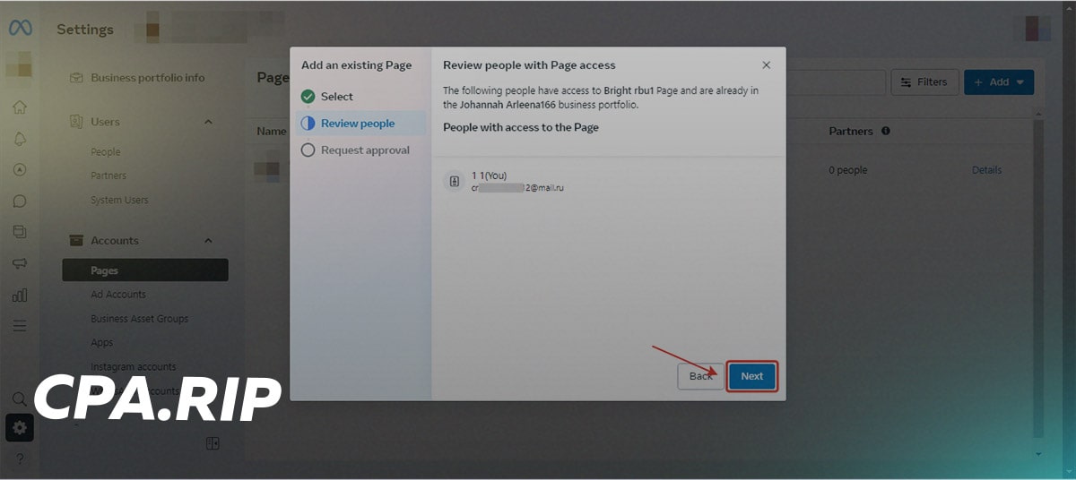Click the Name column header
Viewport: 1076px width, 480px height.
click(x=271, y=131)
